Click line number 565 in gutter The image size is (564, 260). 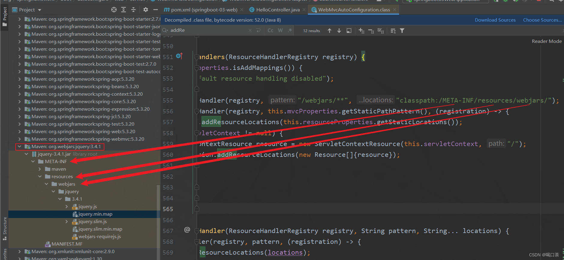pyautogui.click(x=168, y=209)
